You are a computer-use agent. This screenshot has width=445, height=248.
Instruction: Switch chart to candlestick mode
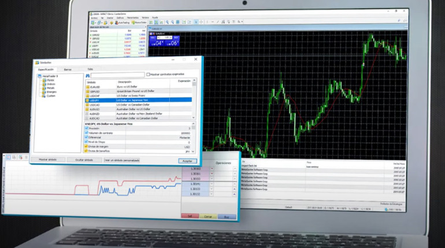(156, 22)
